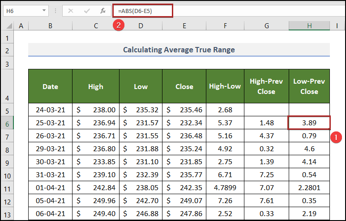Open the Name Box dropdown arrow

44,11
